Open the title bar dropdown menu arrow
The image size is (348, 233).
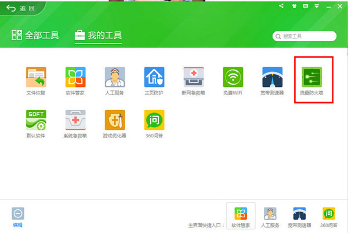pos(317,6)
